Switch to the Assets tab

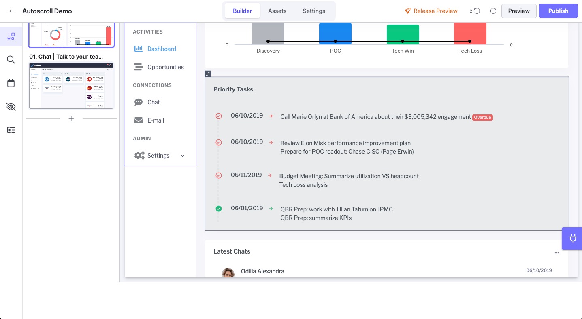pyautogui.click(x=277, y=11)
